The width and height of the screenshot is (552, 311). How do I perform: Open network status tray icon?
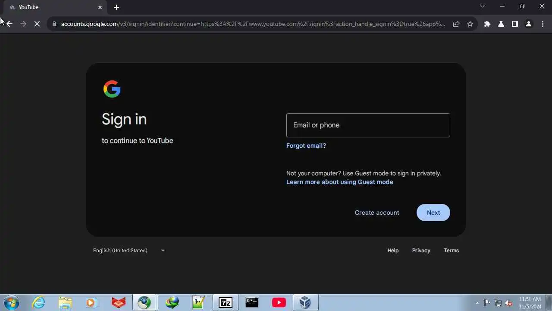pos(498,303)
